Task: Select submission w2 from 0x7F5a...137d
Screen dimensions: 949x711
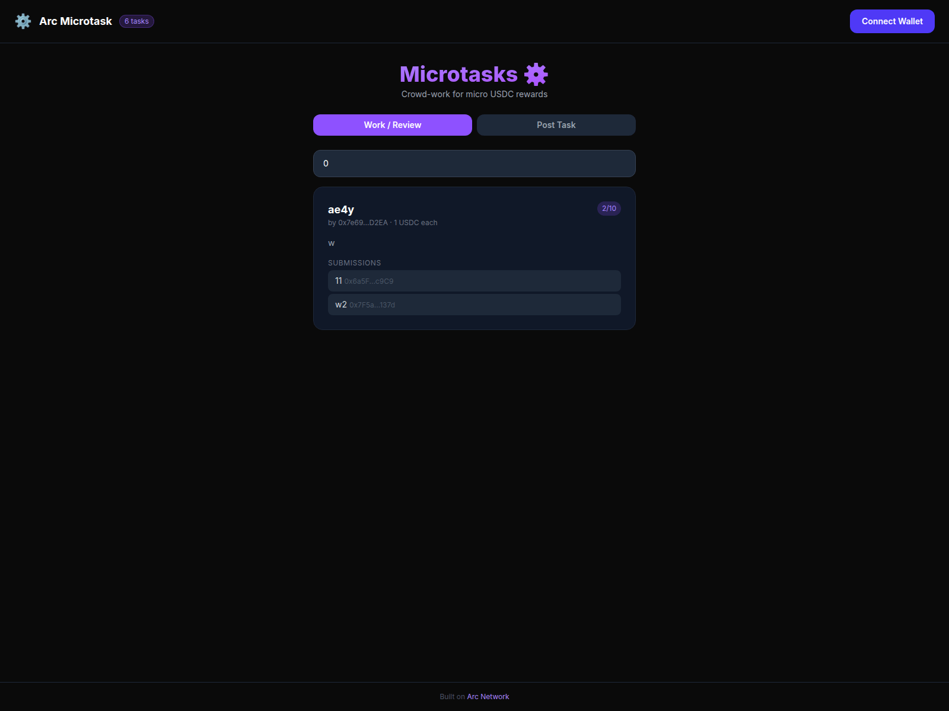Action: pos(474,305)
